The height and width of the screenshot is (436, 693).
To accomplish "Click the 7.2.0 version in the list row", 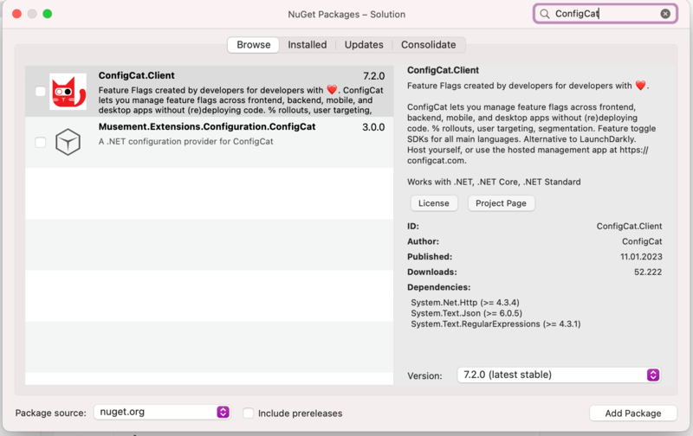I will [374, 76].
